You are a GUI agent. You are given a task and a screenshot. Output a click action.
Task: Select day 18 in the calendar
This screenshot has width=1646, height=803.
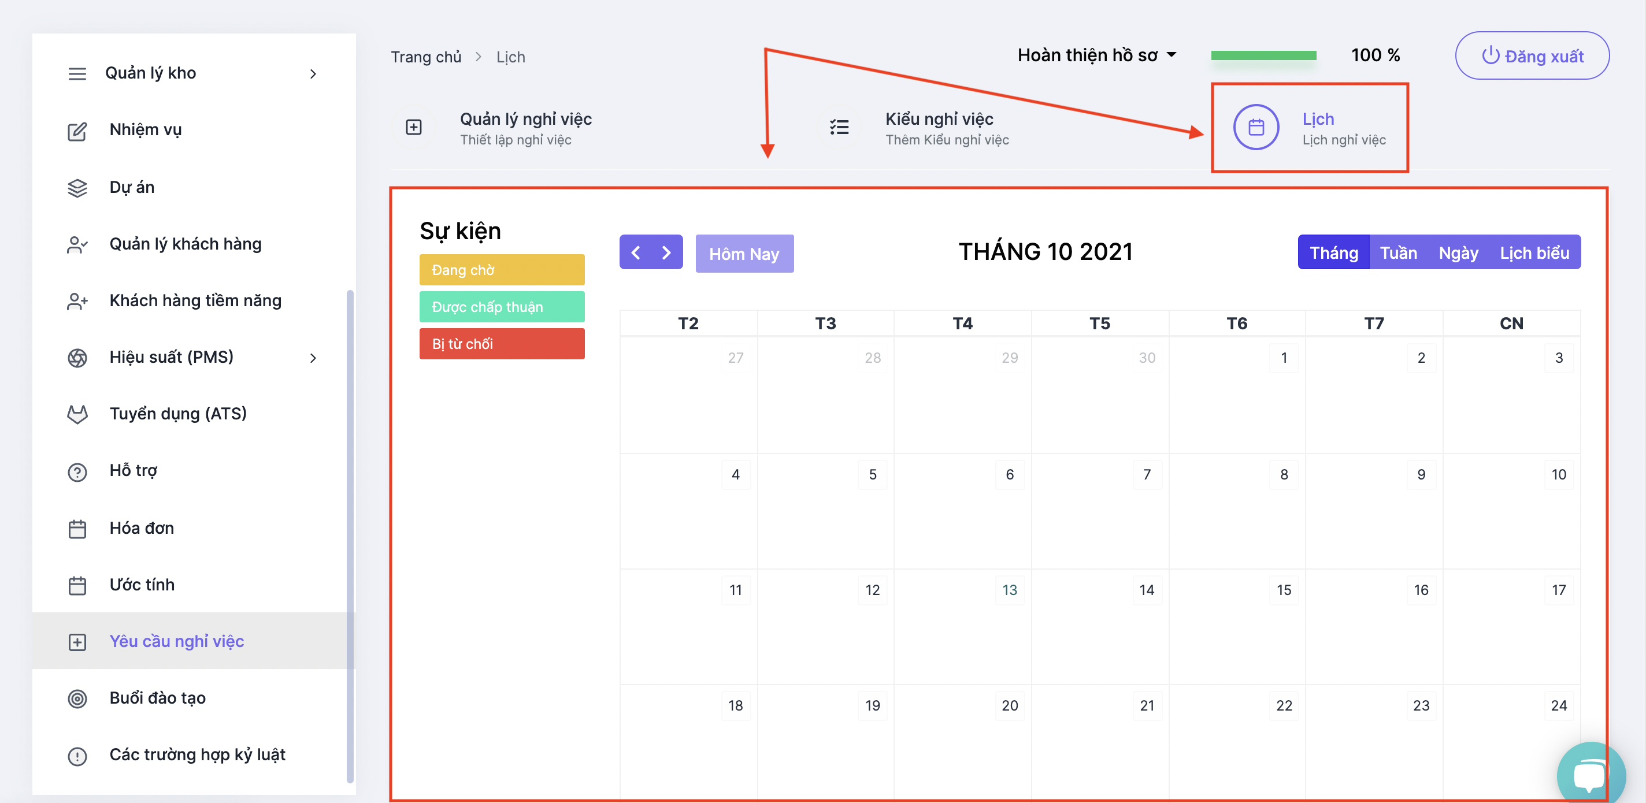click(x=736, y=706)
